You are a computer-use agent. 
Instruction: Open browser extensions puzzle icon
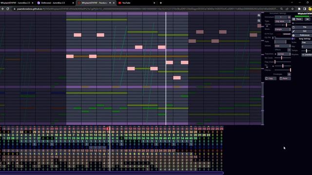click(299, 9)
